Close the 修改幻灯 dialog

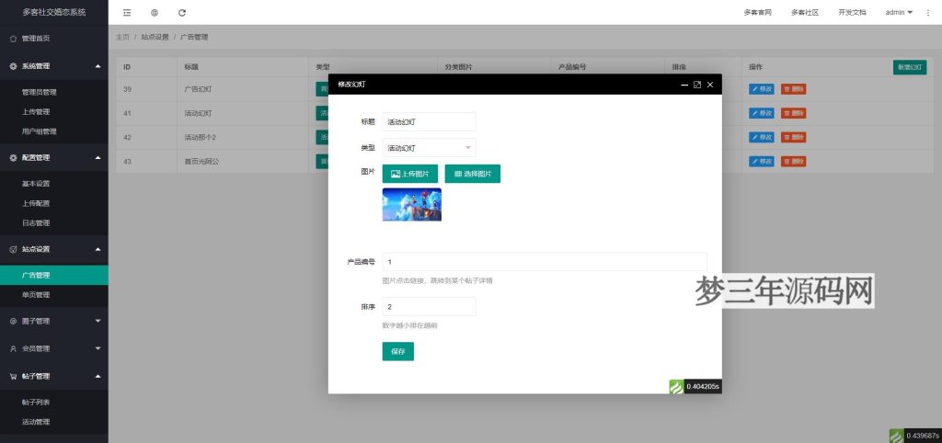[x=710, y=85]
